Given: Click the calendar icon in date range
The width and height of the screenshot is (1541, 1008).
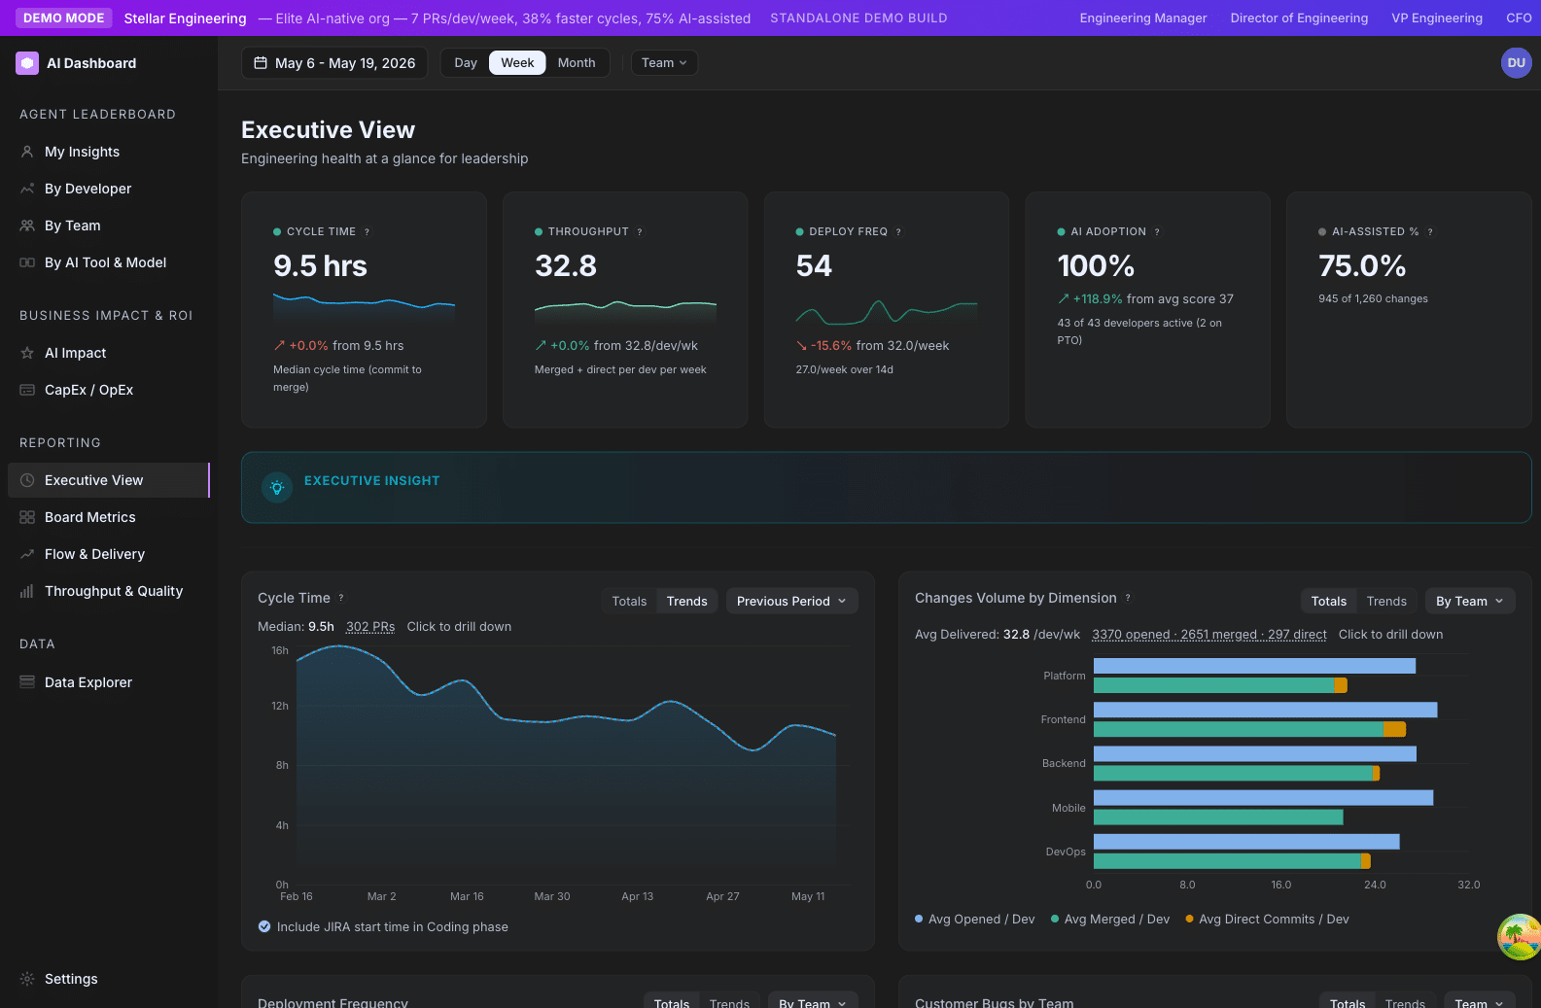Looking at the screenshot, I should [261, 63].
